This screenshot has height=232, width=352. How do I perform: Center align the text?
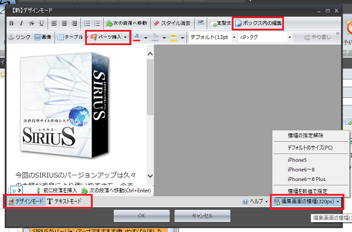pyautogui.click(x=64, y=23)
